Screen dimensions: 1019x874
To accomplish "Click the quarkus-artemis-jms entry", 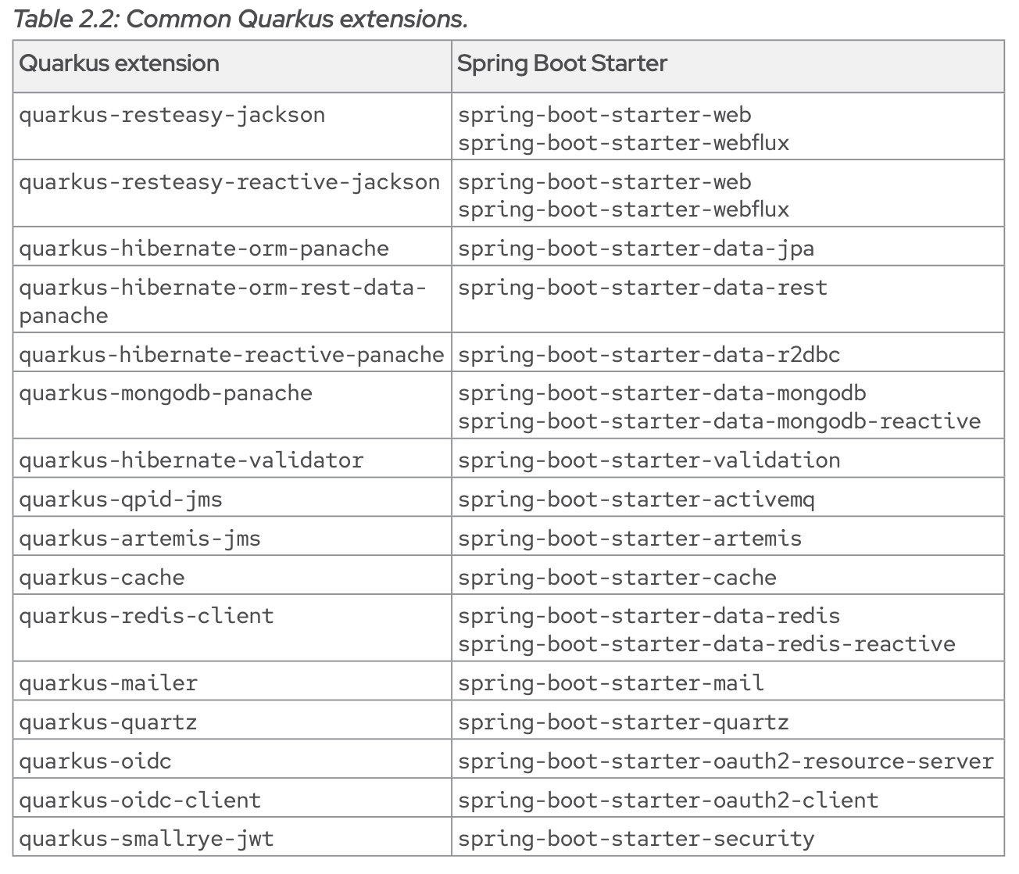I will tap(140, 539).
